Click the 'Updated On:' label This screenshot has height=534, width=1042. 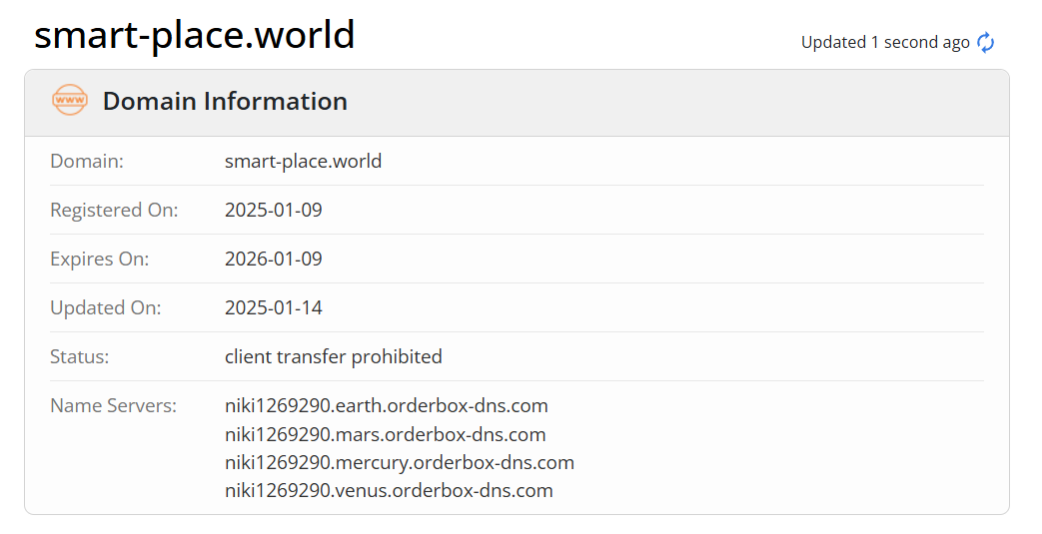coord(106,308)
